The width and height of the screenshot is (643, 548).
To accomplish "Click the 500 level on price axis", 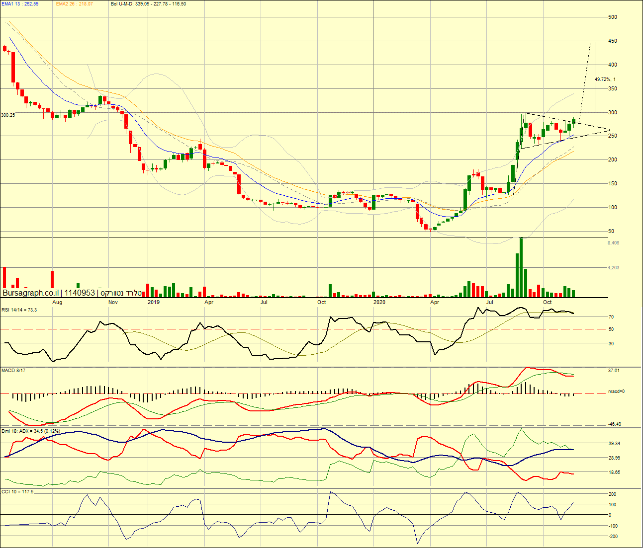I will [613, 17].
